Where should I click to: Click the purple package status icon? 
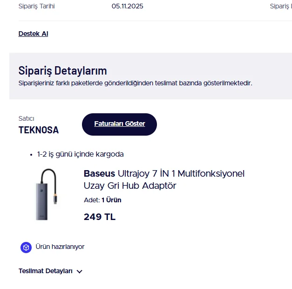[x=26, y=247]
